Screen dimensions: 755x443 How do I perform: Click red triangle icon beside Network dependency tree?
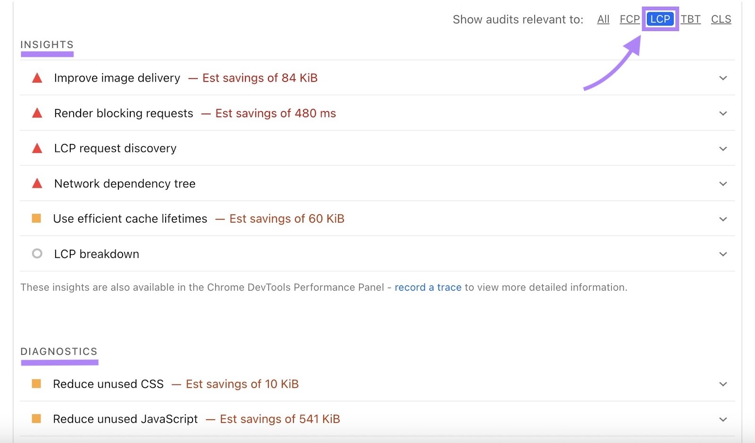pos(37,184)
